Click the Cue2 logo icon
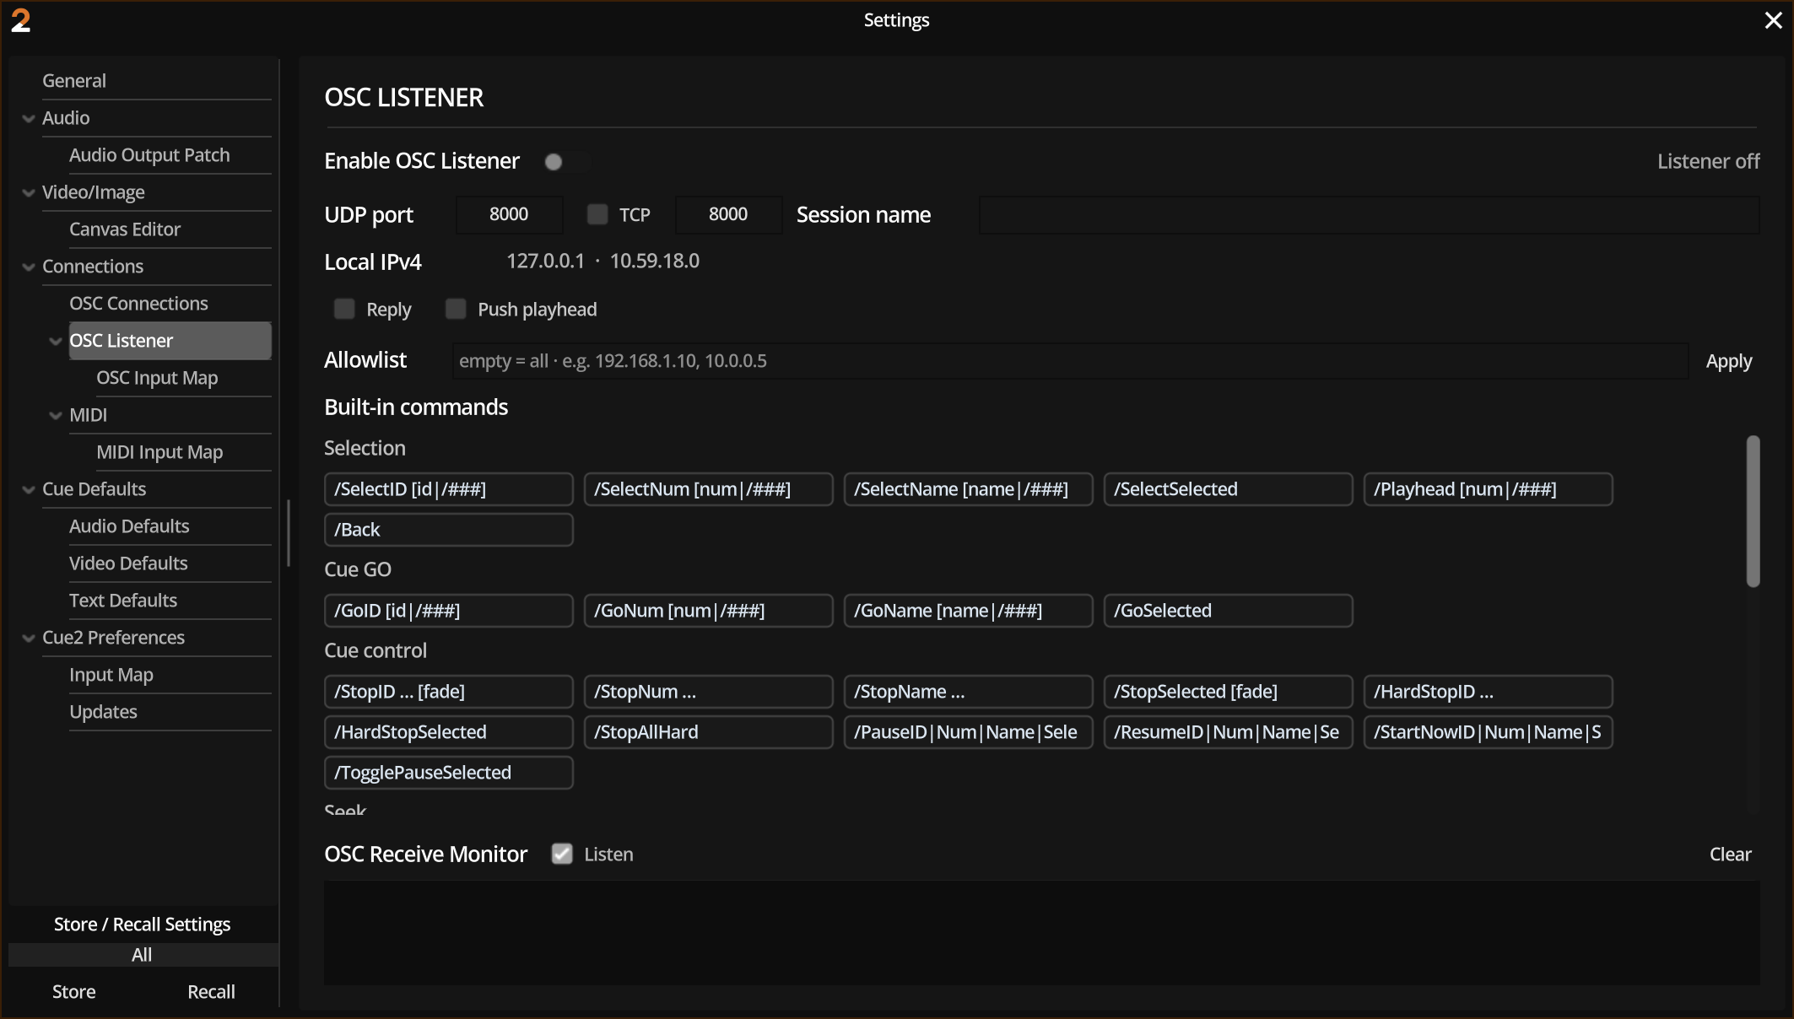This screenshot has width=1794, height=1019. click(x=21, y=20)
